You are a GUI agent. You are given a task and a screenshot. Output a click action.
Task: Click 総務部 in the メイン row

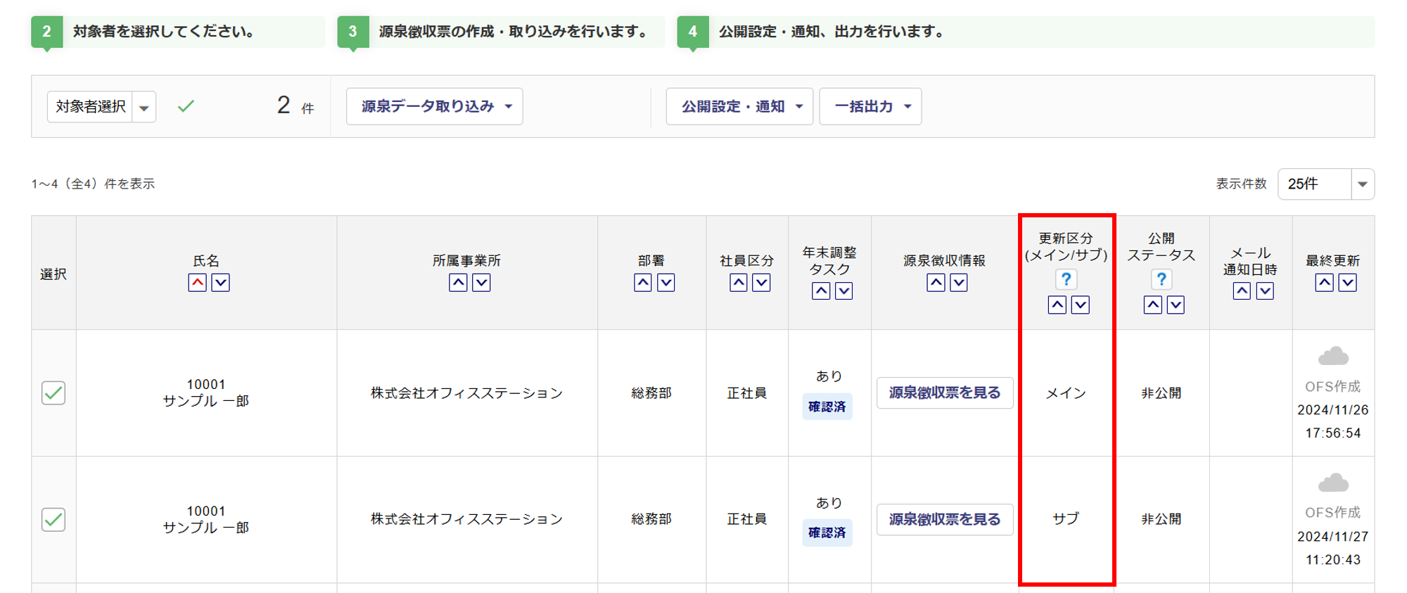(651, 393)
